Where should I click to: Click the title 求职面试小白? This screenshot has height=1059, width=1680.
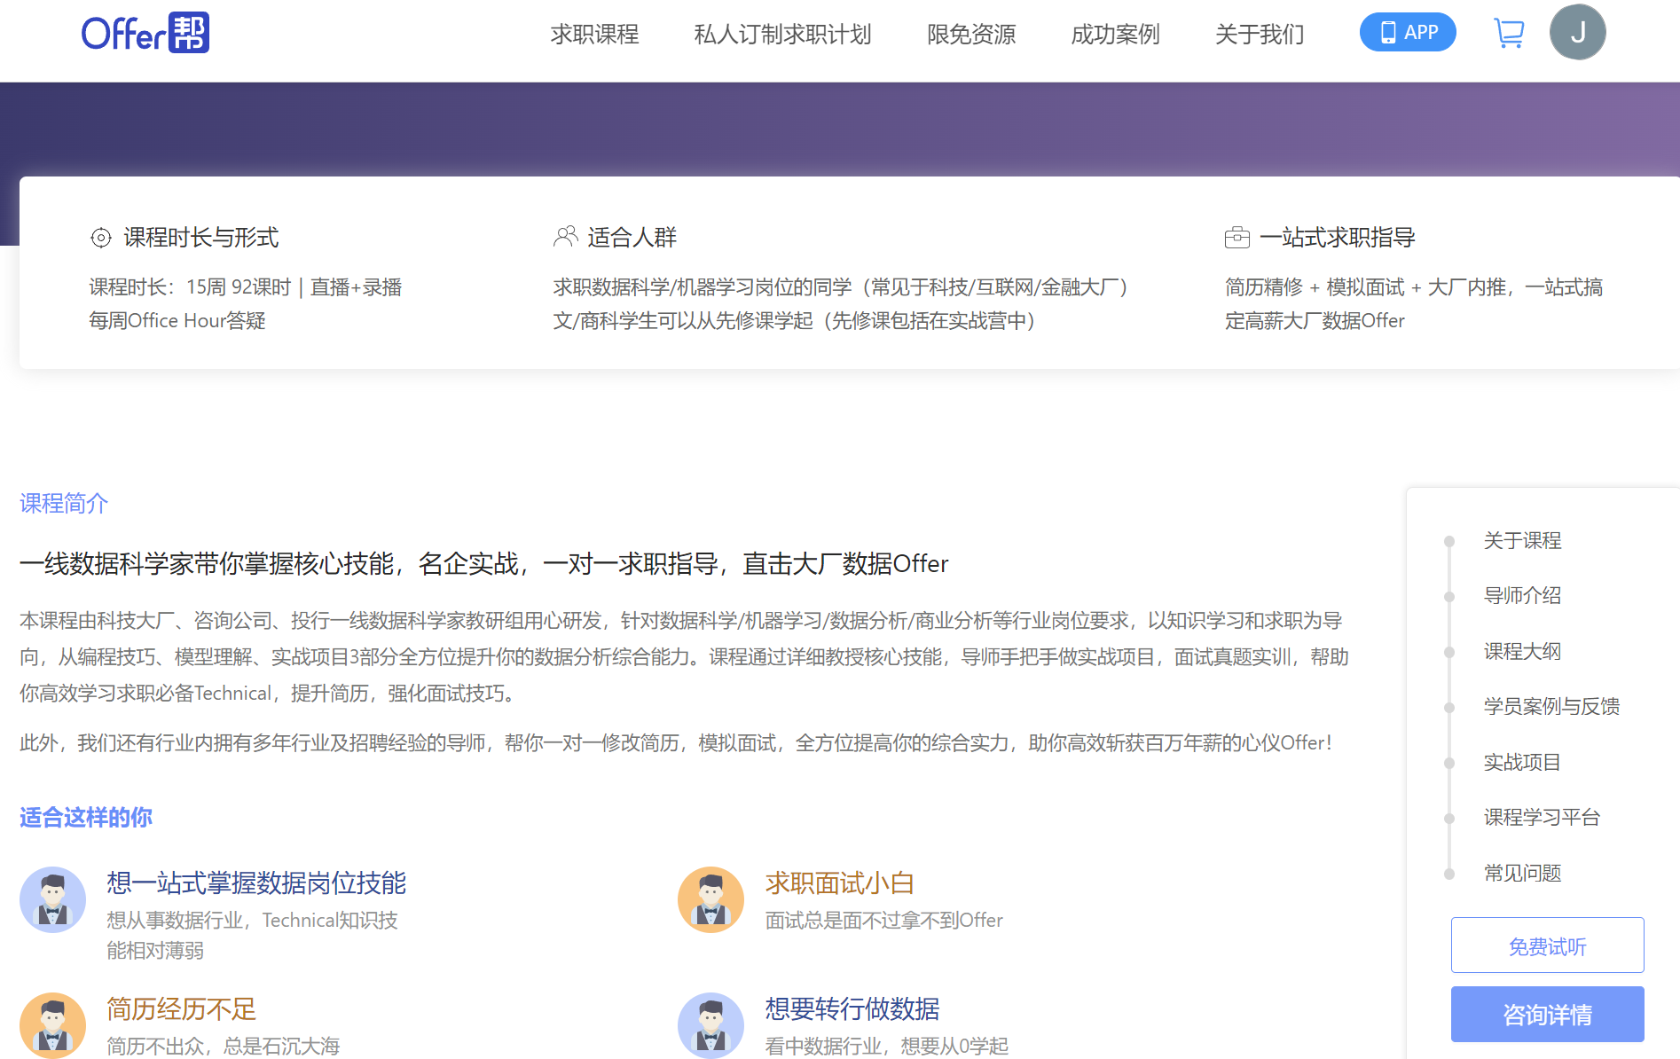coord(840,882)
